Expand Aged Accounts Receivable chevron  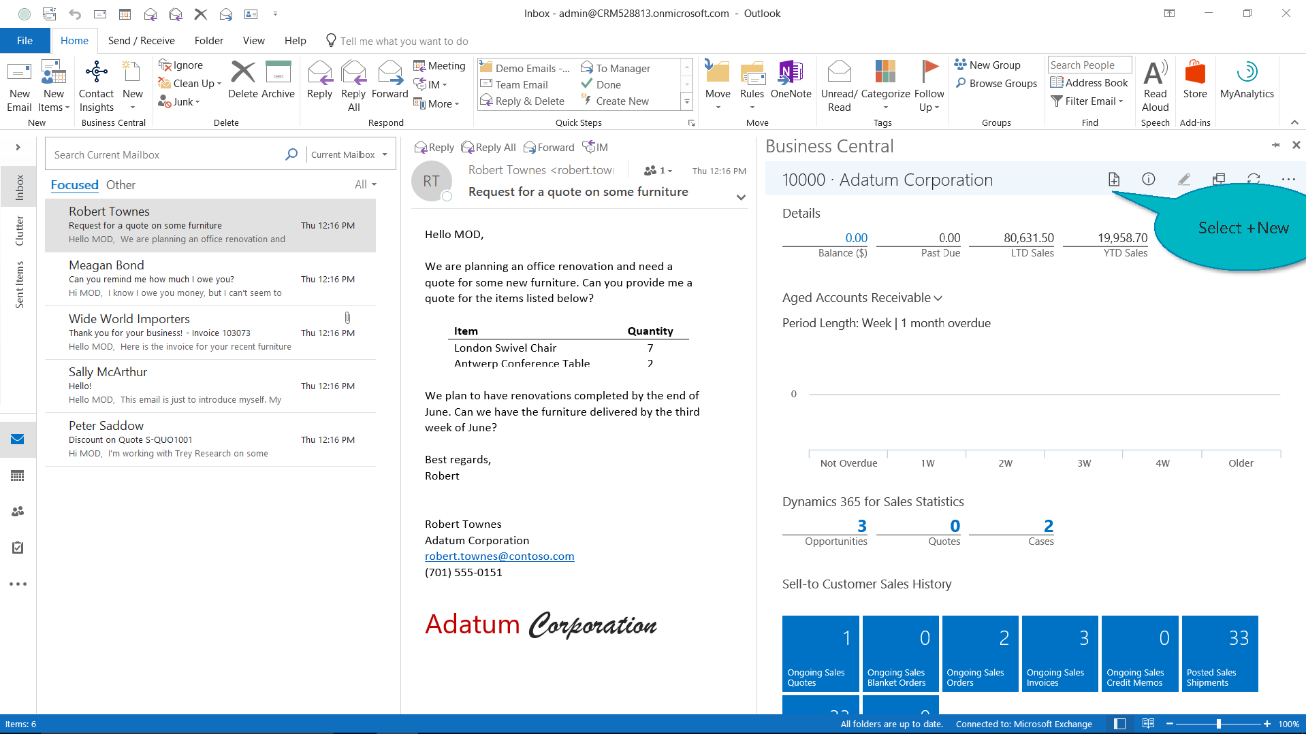[938, 298]
